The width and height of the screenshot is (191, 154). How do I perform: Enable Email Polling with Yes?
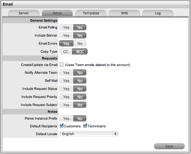(66, 28)
